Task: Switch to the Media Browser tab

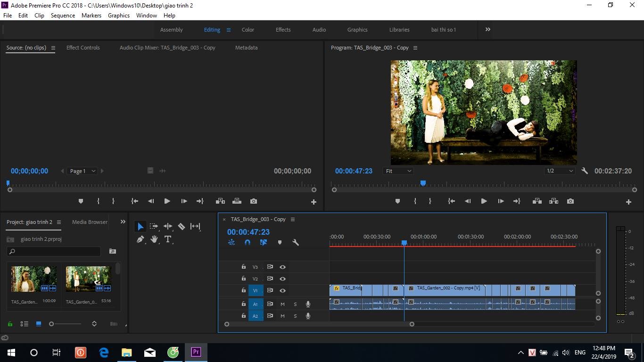Action: tap(90, 222)
